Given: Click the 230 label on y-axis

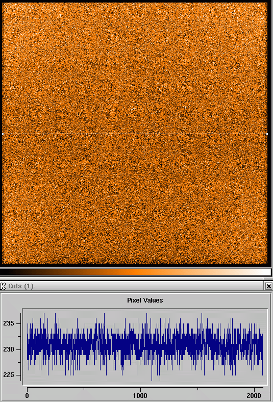Looking at the screenshot, I should pos(9,349).
